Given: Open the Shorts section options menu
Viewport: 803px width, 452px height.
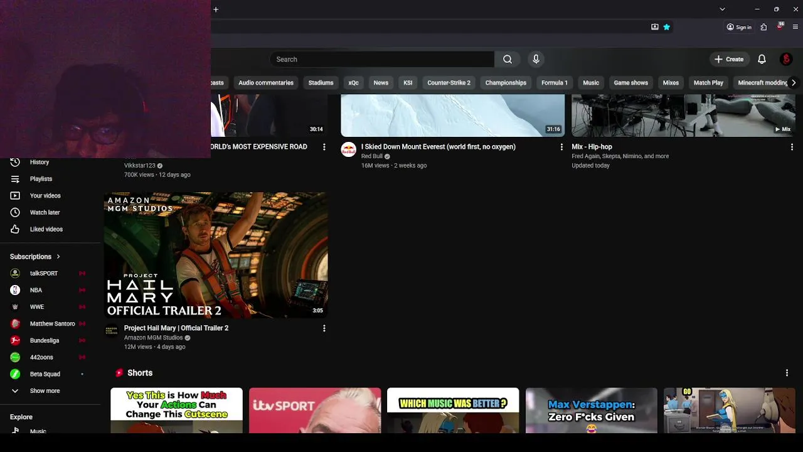Looking at the screenshot, I should tap(787, 373).
